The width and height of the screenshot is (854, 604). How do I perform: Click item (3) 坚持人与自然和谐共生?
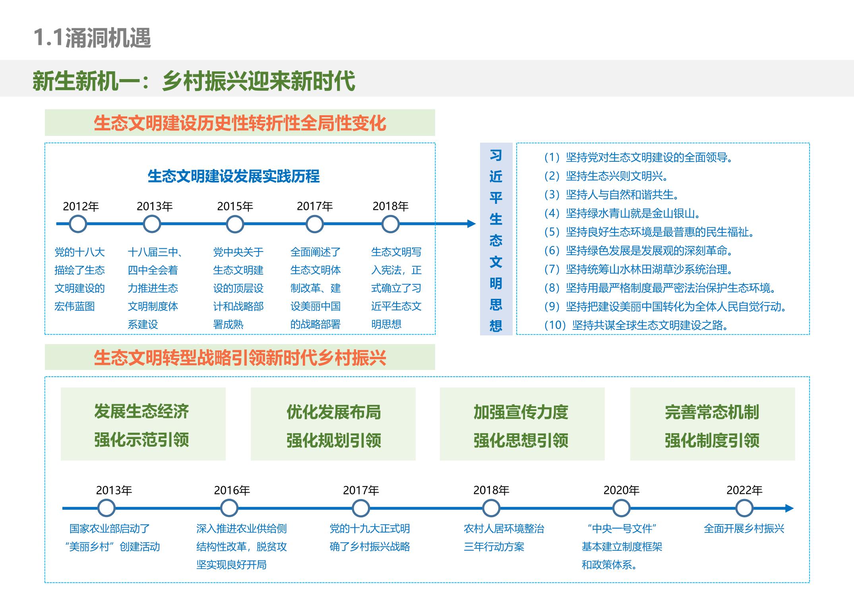(x=612, y=195)
